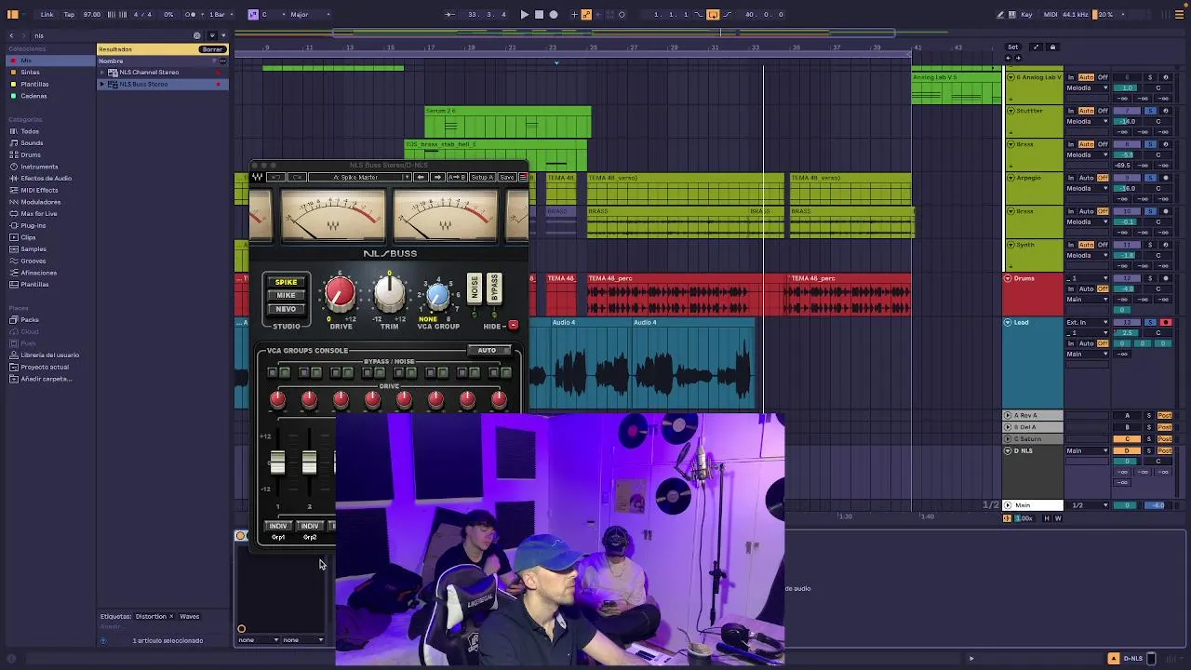This screenshot has width=1191, height=670.
Task: Open the Ableton hamburger menu at top right
Action: click(1180, 14)
